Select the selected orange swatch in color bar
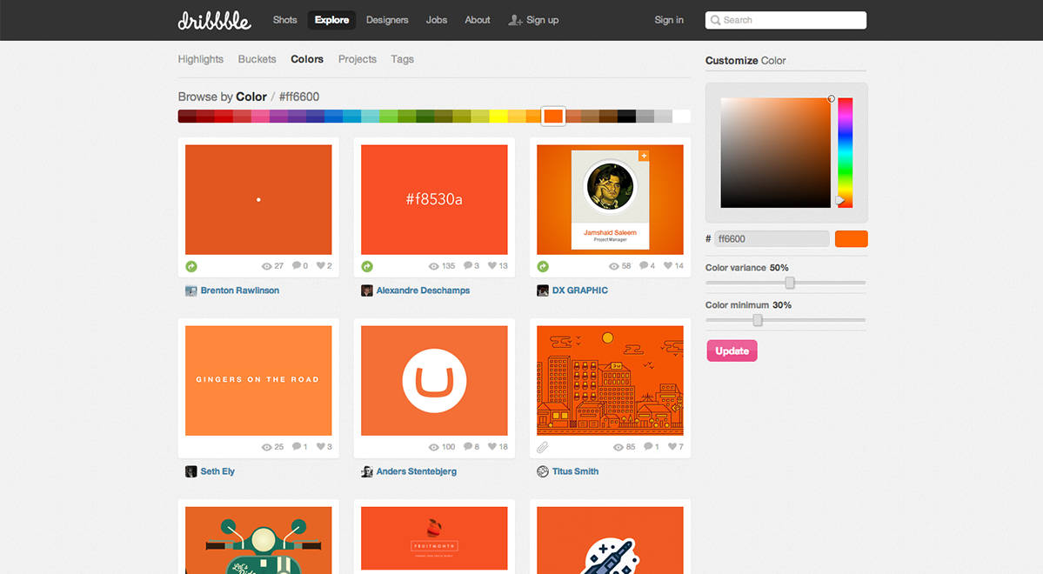This screenshot has width=1043, height=574. tap(552, 117)
